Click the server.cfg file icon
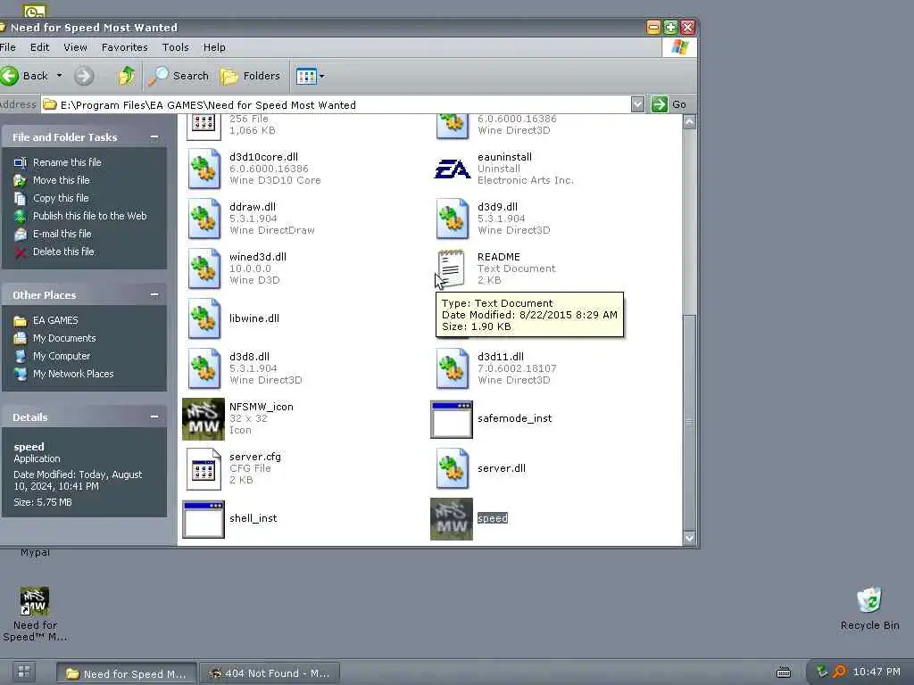 pos(204,469)
